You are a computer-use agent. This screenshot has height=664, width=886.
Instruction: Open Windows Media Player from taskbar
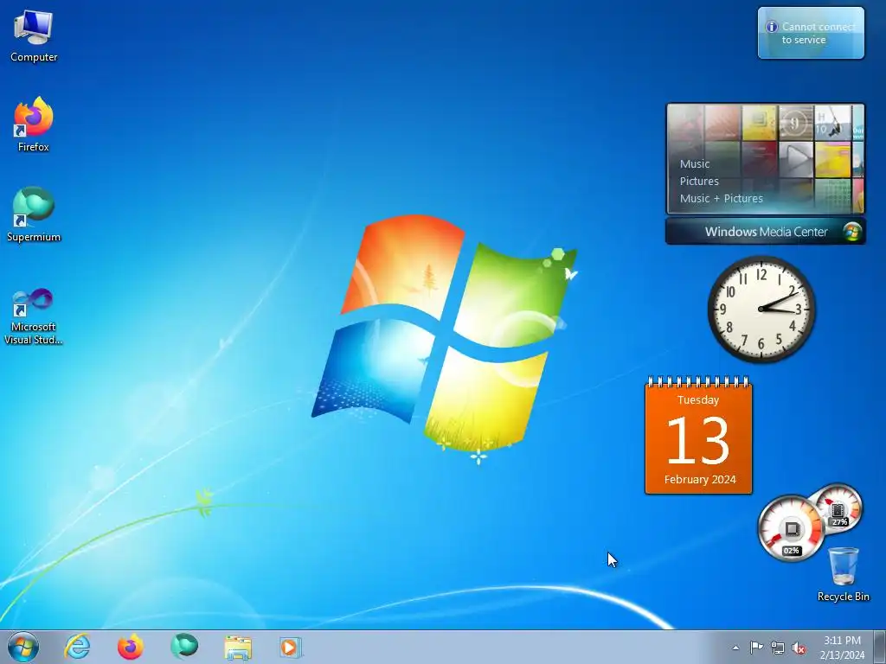click(x=291, y=647)
